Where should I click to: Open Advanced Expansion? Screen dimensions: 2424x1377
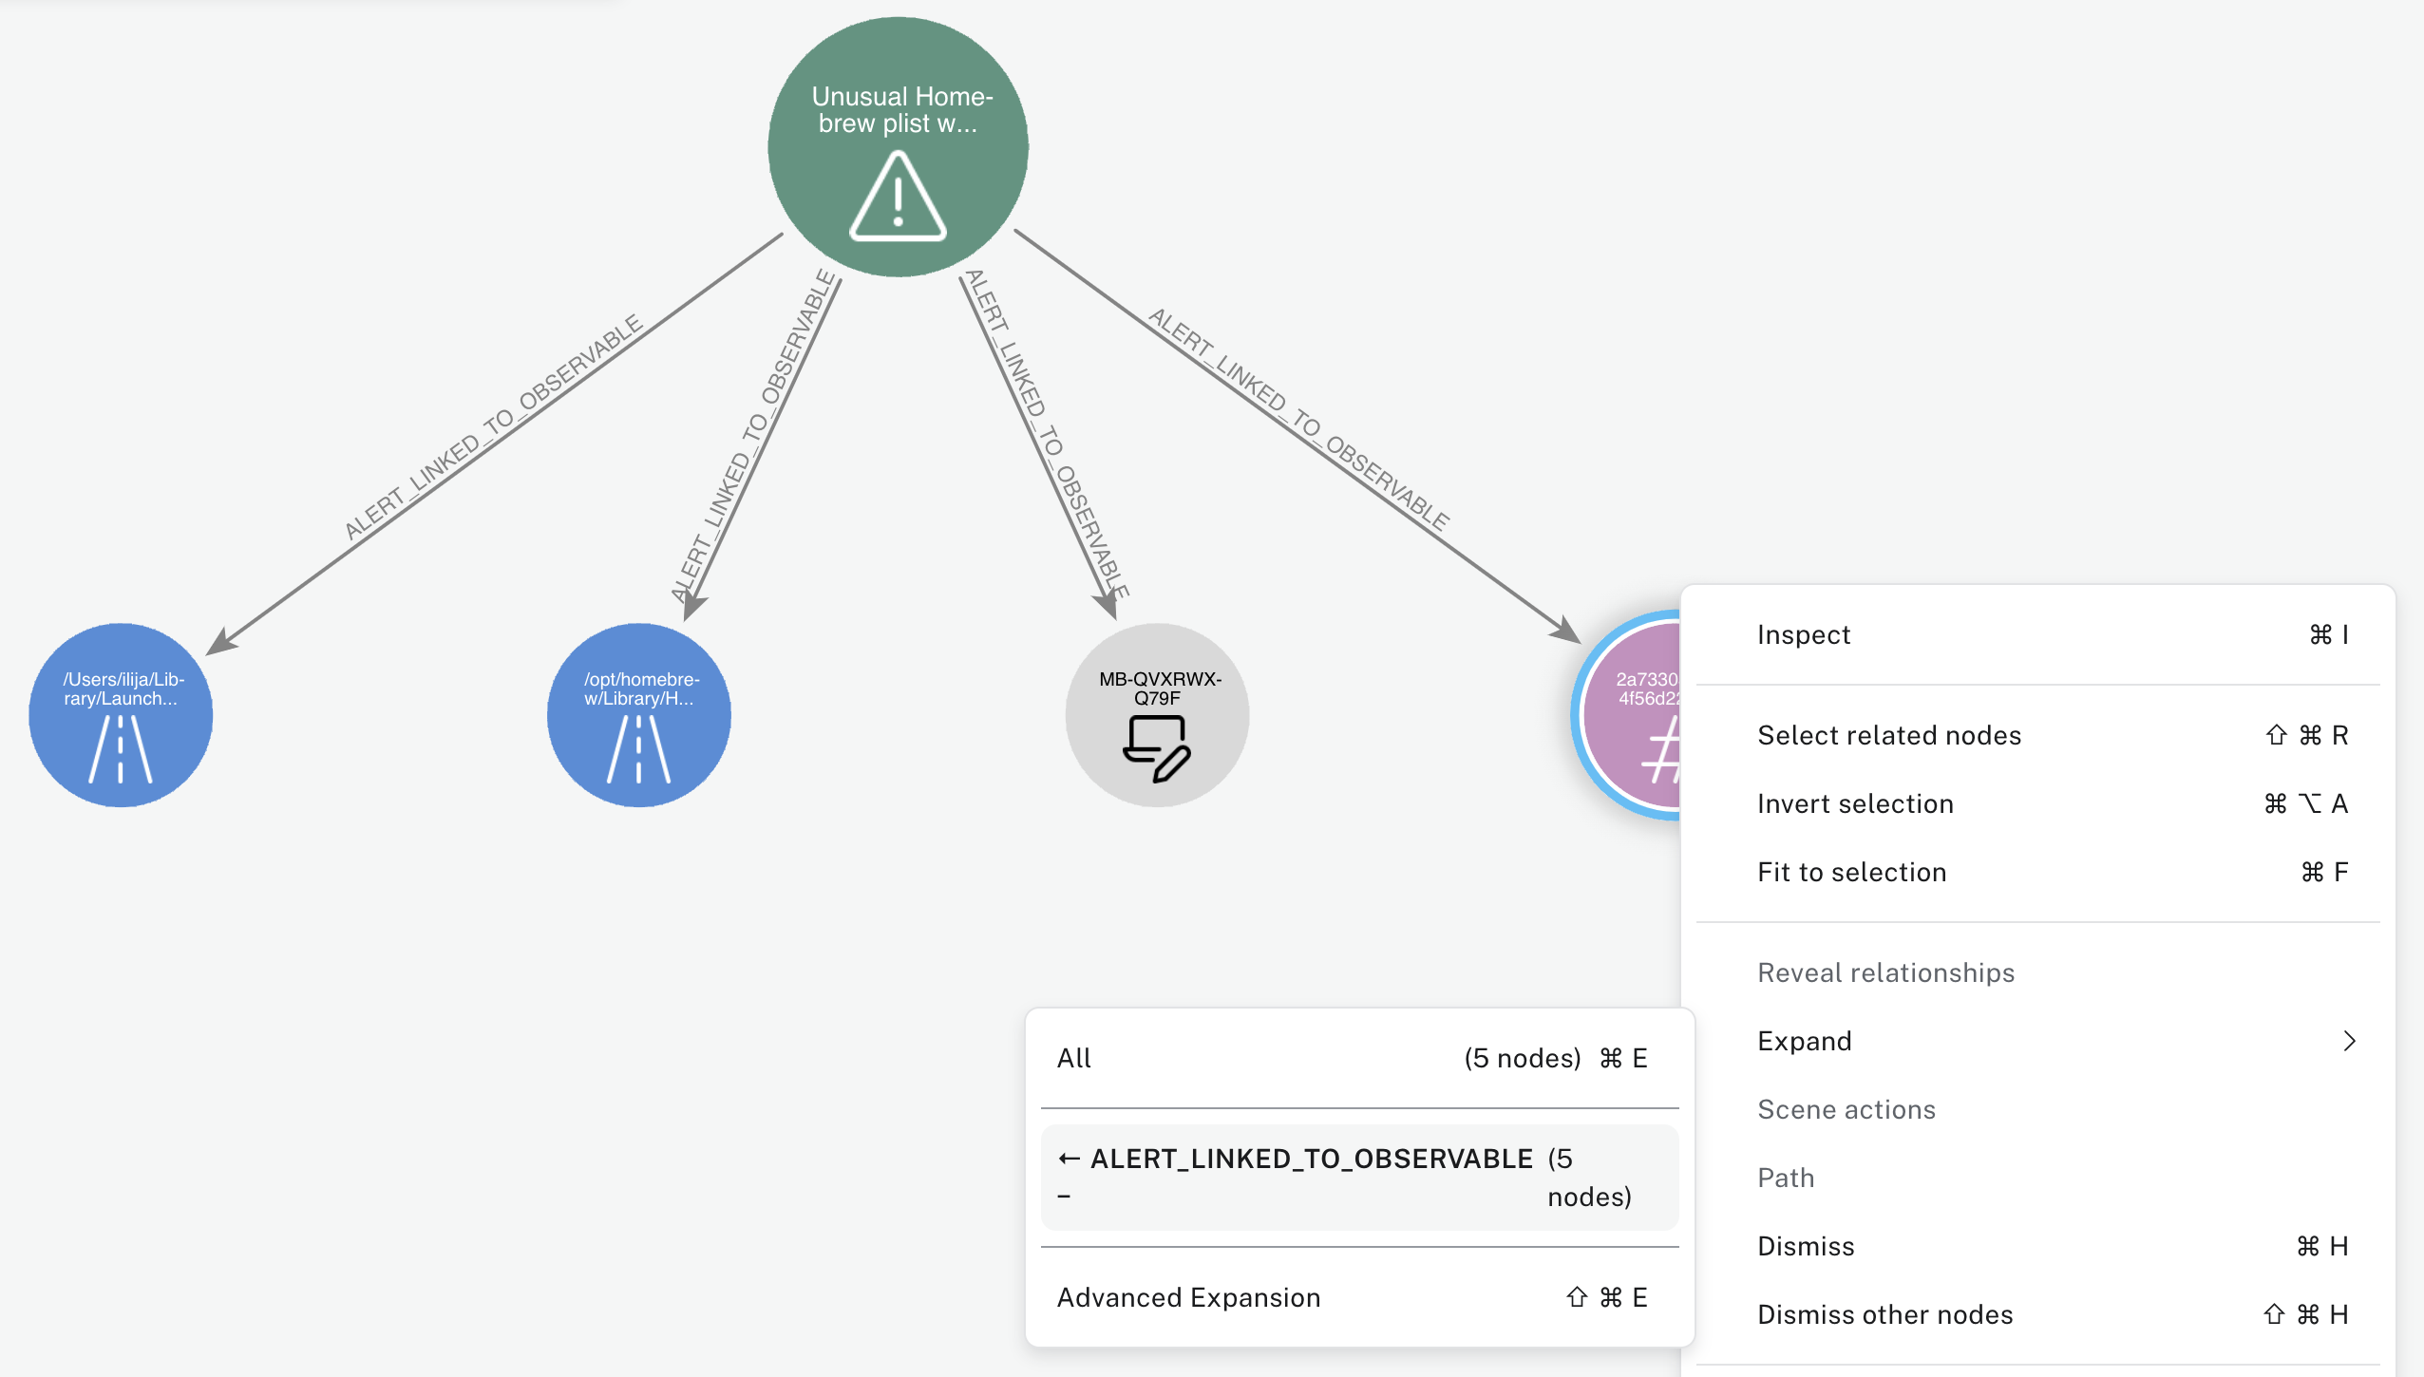coord(1188,1297)
